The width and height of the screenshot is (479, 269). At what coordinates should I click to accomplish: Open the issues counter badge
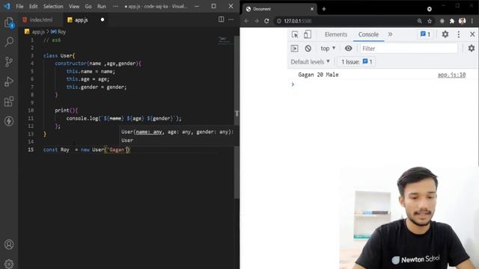coord(425,34)
